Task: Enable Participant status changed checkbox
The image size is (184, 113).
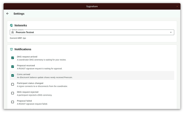Action: 13,84
